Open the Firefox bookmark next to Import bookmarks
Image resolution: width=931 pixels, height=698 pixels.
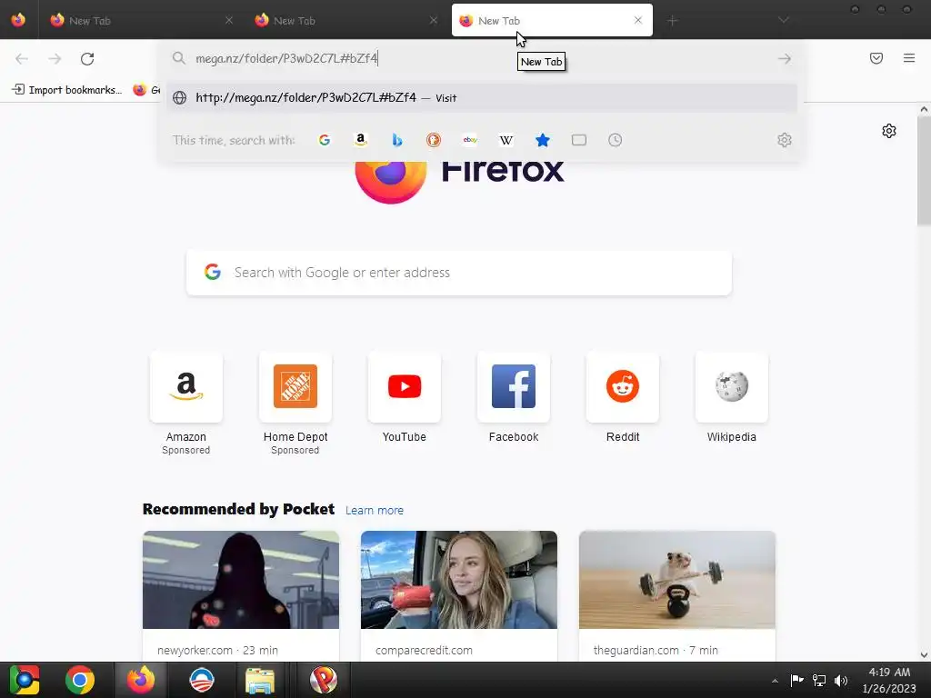click(146, 90)
